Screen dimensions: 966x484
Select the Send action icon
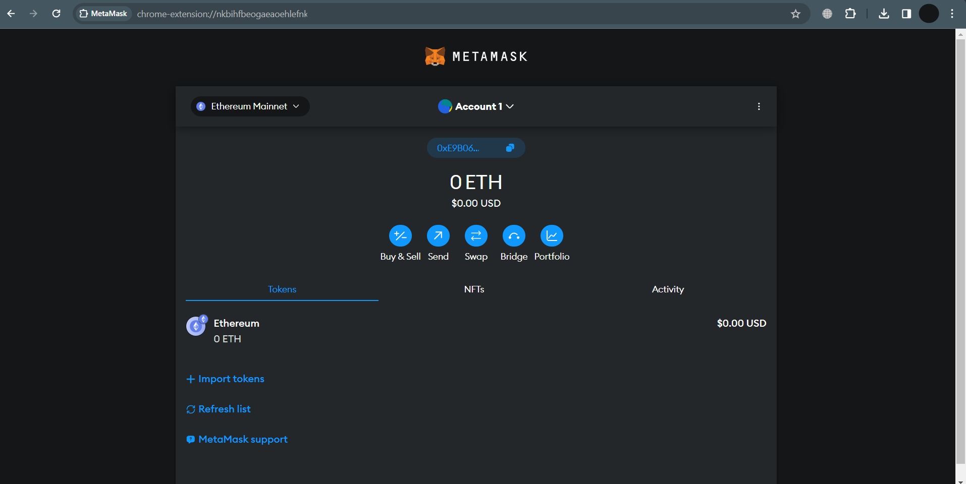coord(437,235)
